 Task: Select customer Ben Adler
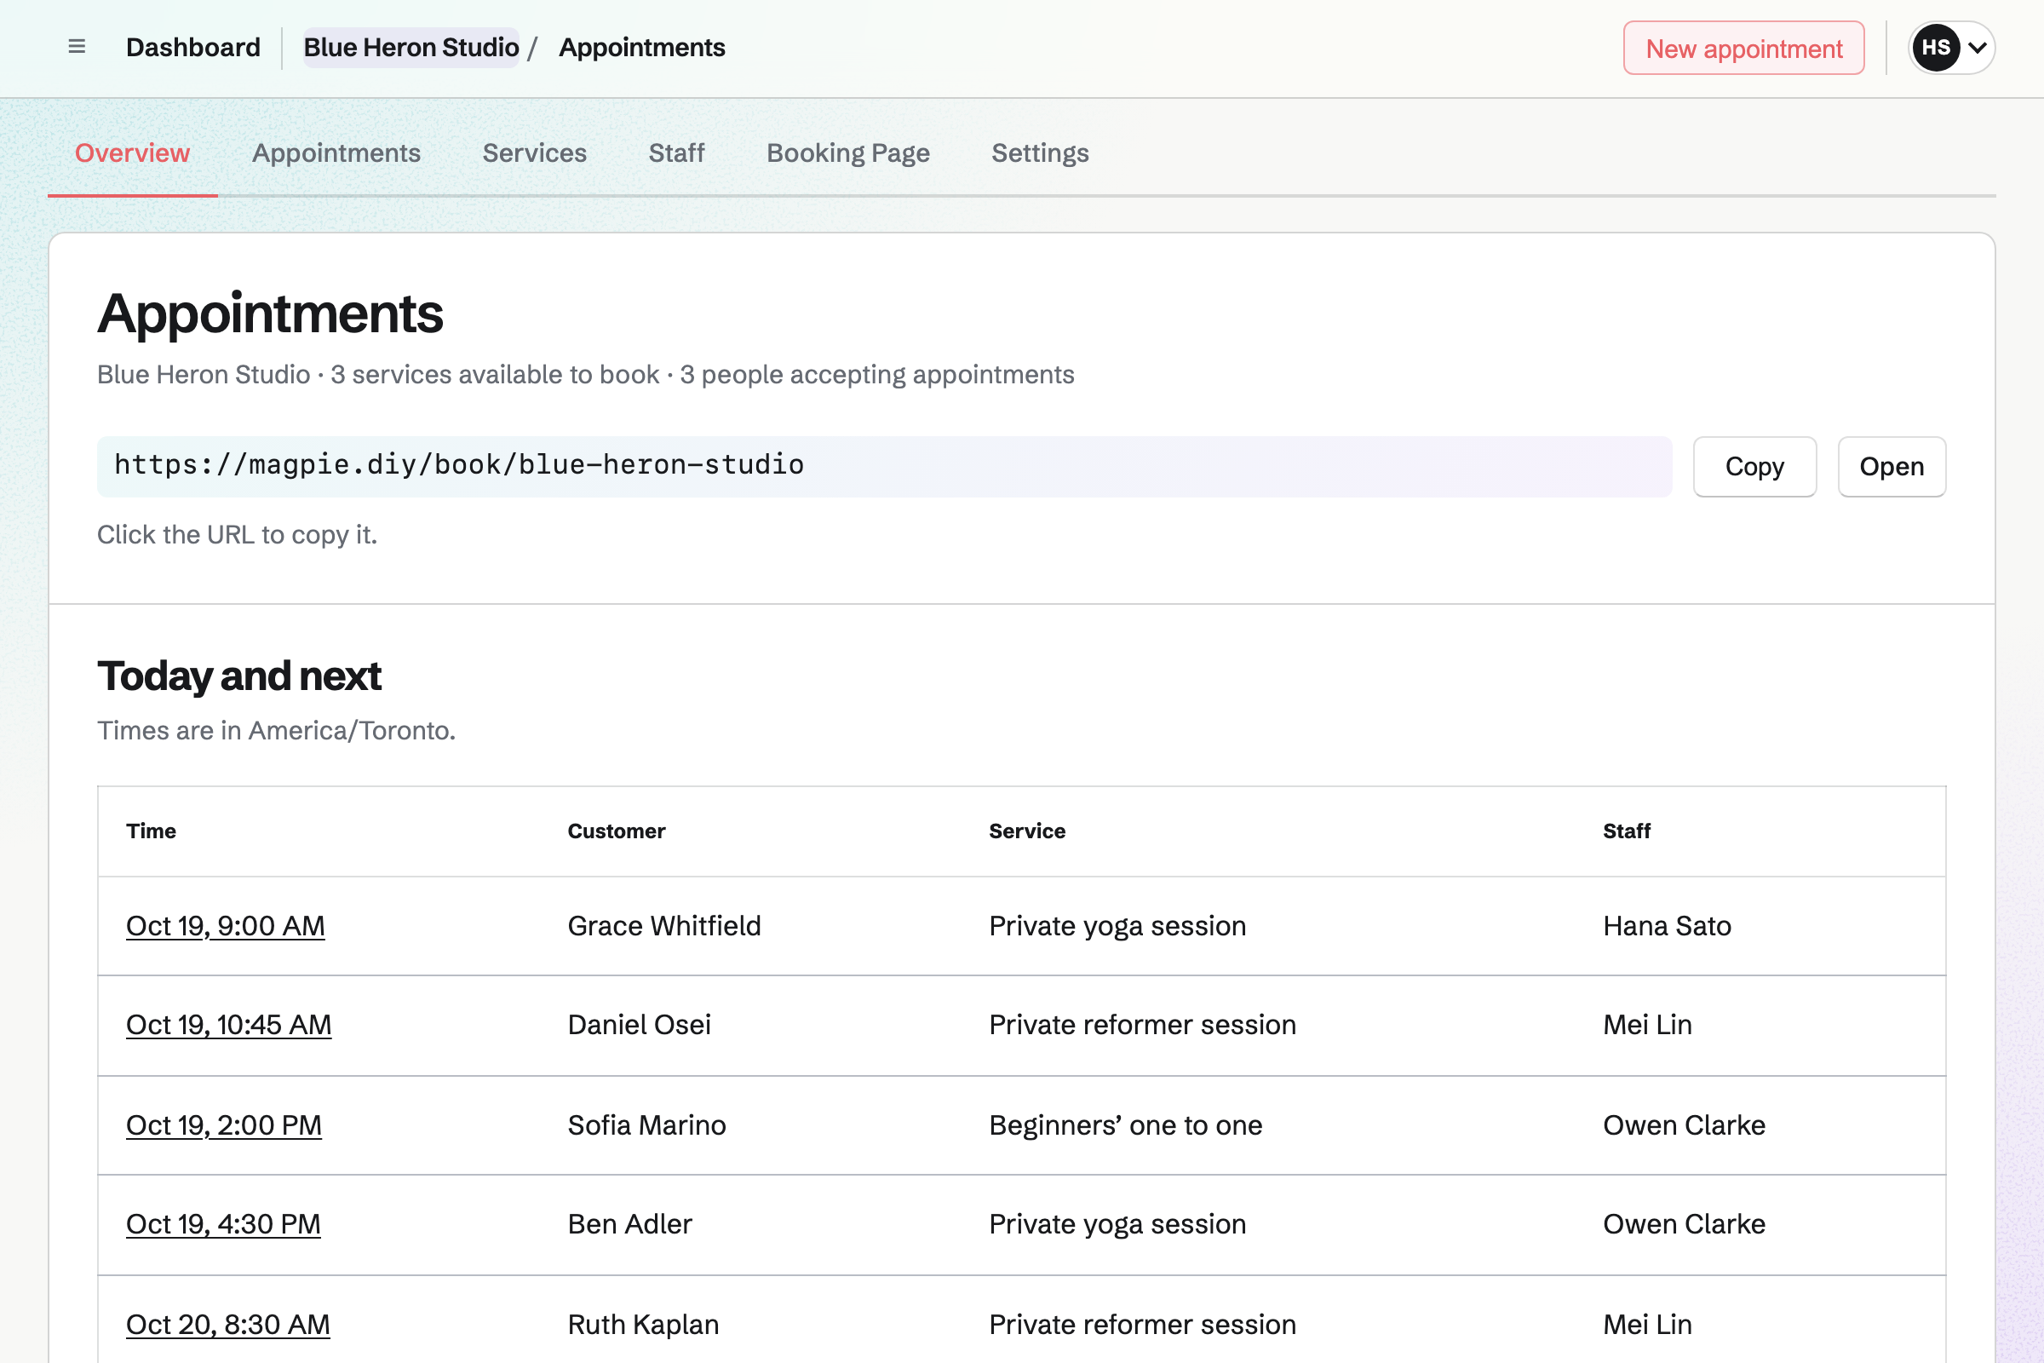(629, 1224)
